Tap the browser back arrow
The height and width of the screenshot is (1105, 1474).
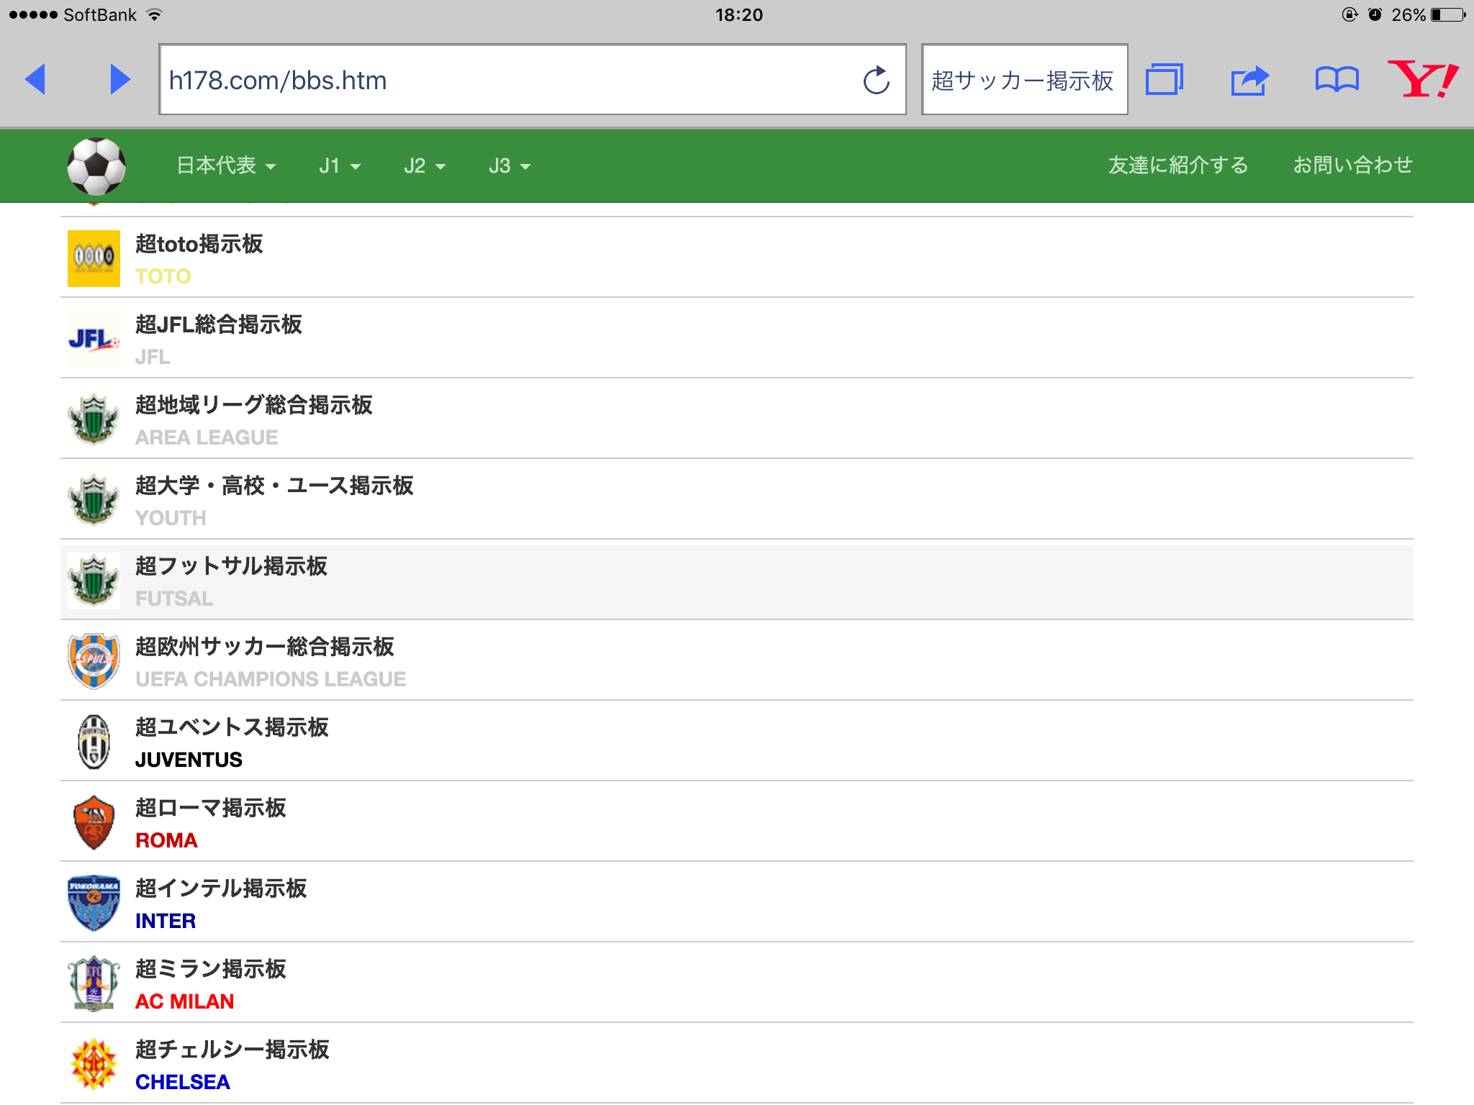pyautogui.click(x=35, y=79)
